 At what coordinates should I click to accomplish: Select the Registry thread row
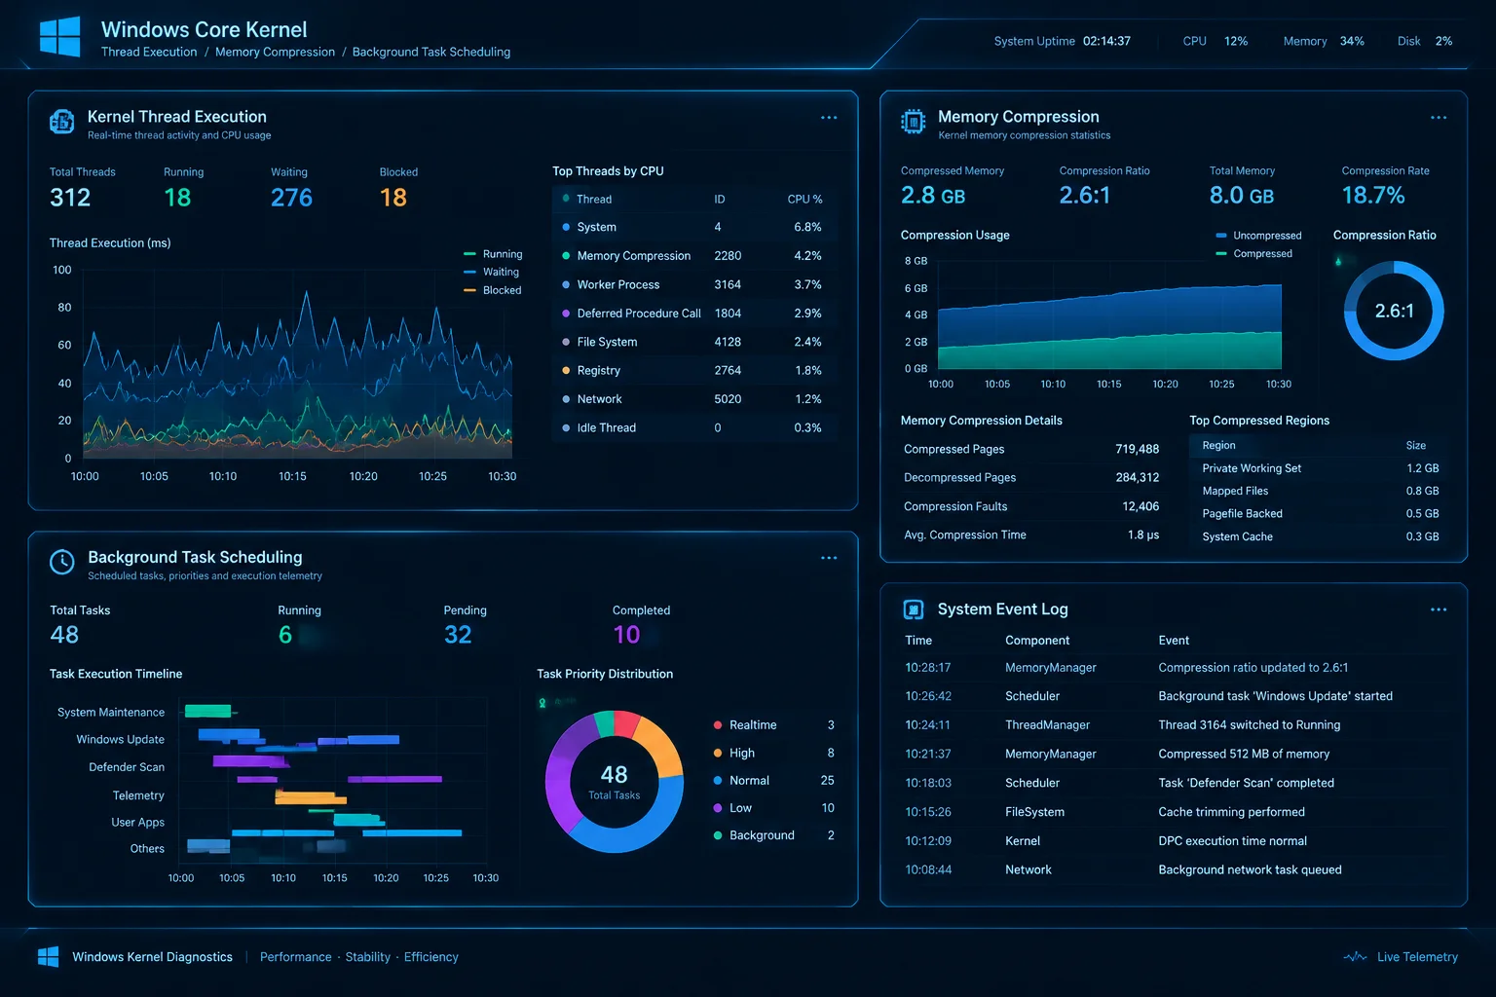pyautogui.click(x=694, y=370)
